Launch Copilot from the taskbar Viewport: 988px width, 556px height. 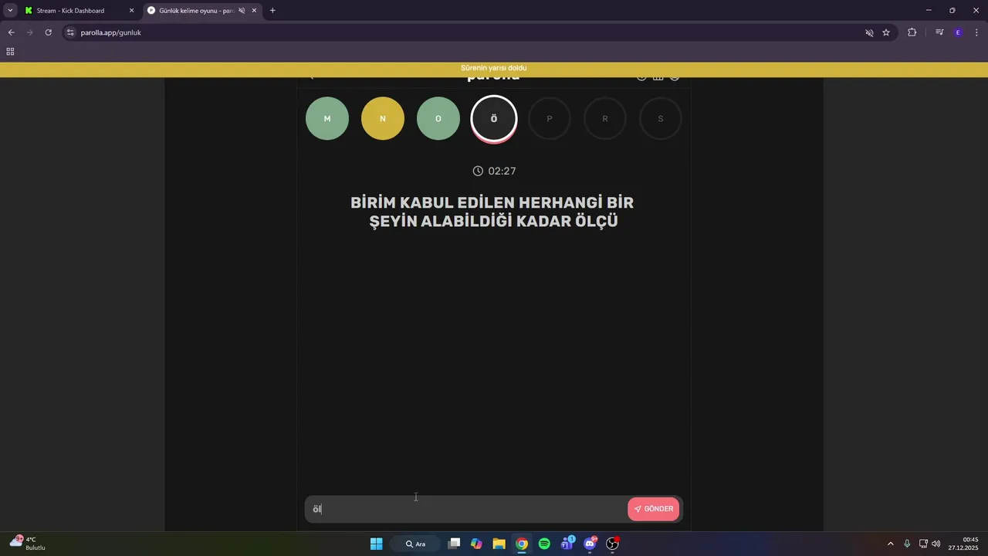[x=476, y=544]
